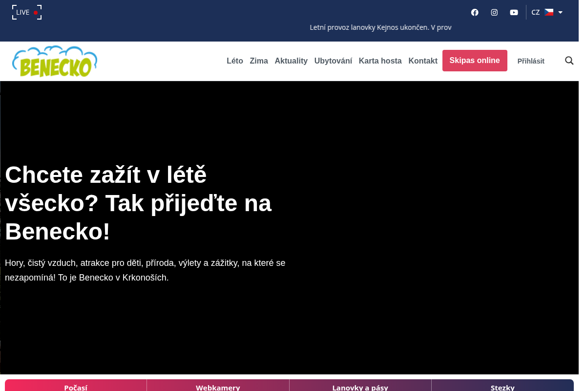
Task: Open the YouTube channel icon
Action: 514,12
